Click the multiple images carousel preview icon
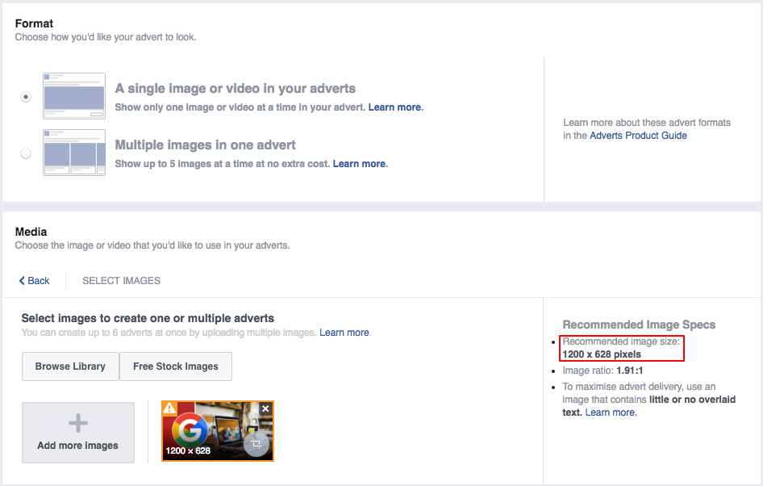 tap(74, 153)
